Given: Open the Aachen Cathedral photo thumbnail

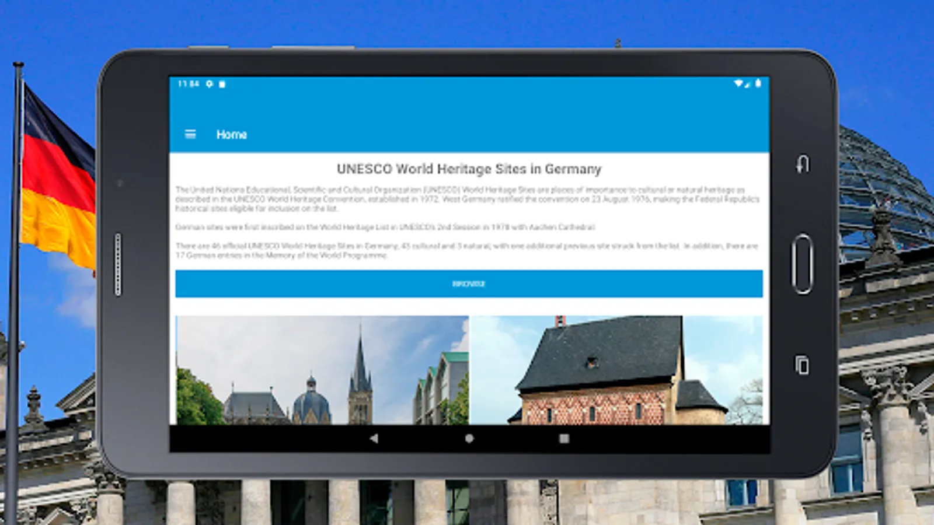Looking at the screenshot, I should [322, 370].
